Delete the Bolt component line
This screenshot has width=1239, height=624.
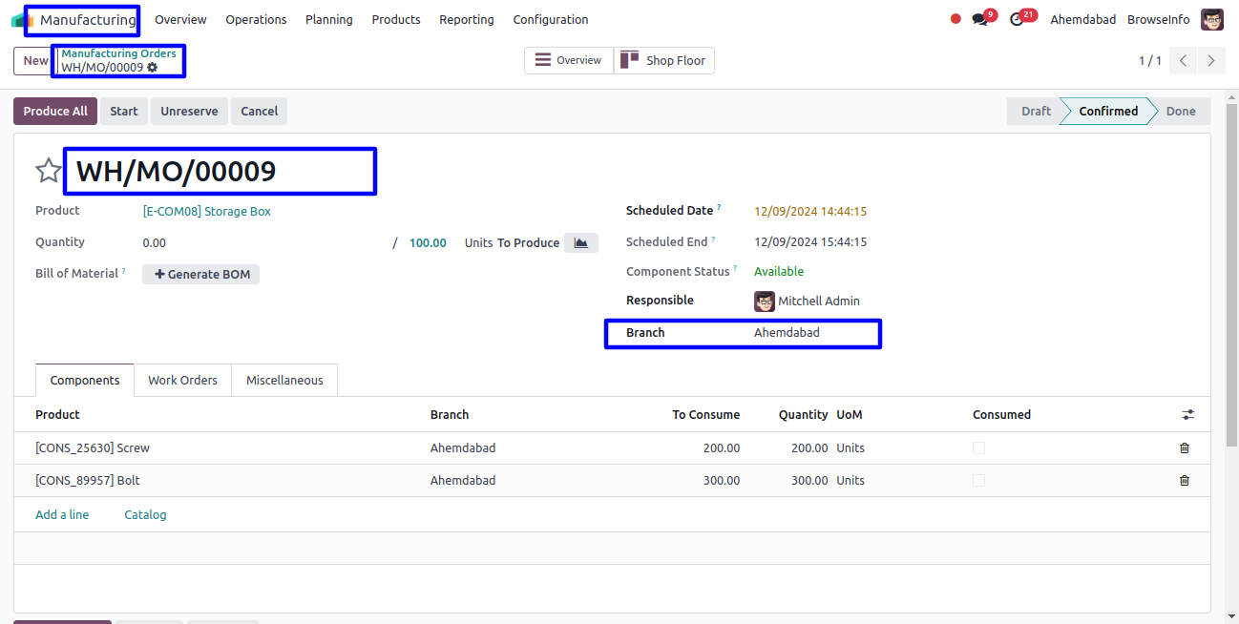point(1184,481)
